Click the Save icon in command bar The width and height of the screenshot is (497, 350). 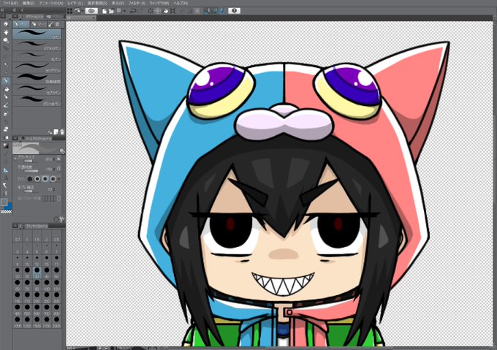click(x=119, y=10)
